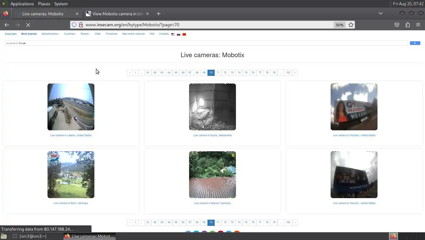425x240 pixels.
Task: Open the Firefox extensions icon
Action: click(x=407, y=25)
